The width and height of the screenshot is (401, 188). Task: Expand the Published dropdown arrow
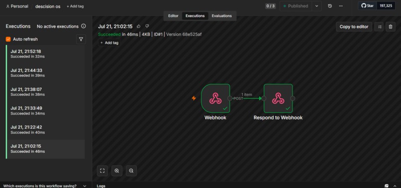[316, 6]
